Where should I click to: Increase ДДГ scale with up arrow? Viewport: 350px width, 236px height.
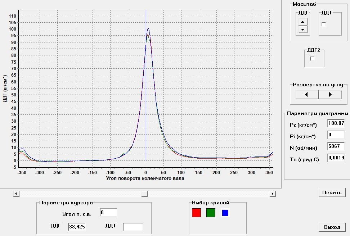pyautogui.click(x=303, y=23)
